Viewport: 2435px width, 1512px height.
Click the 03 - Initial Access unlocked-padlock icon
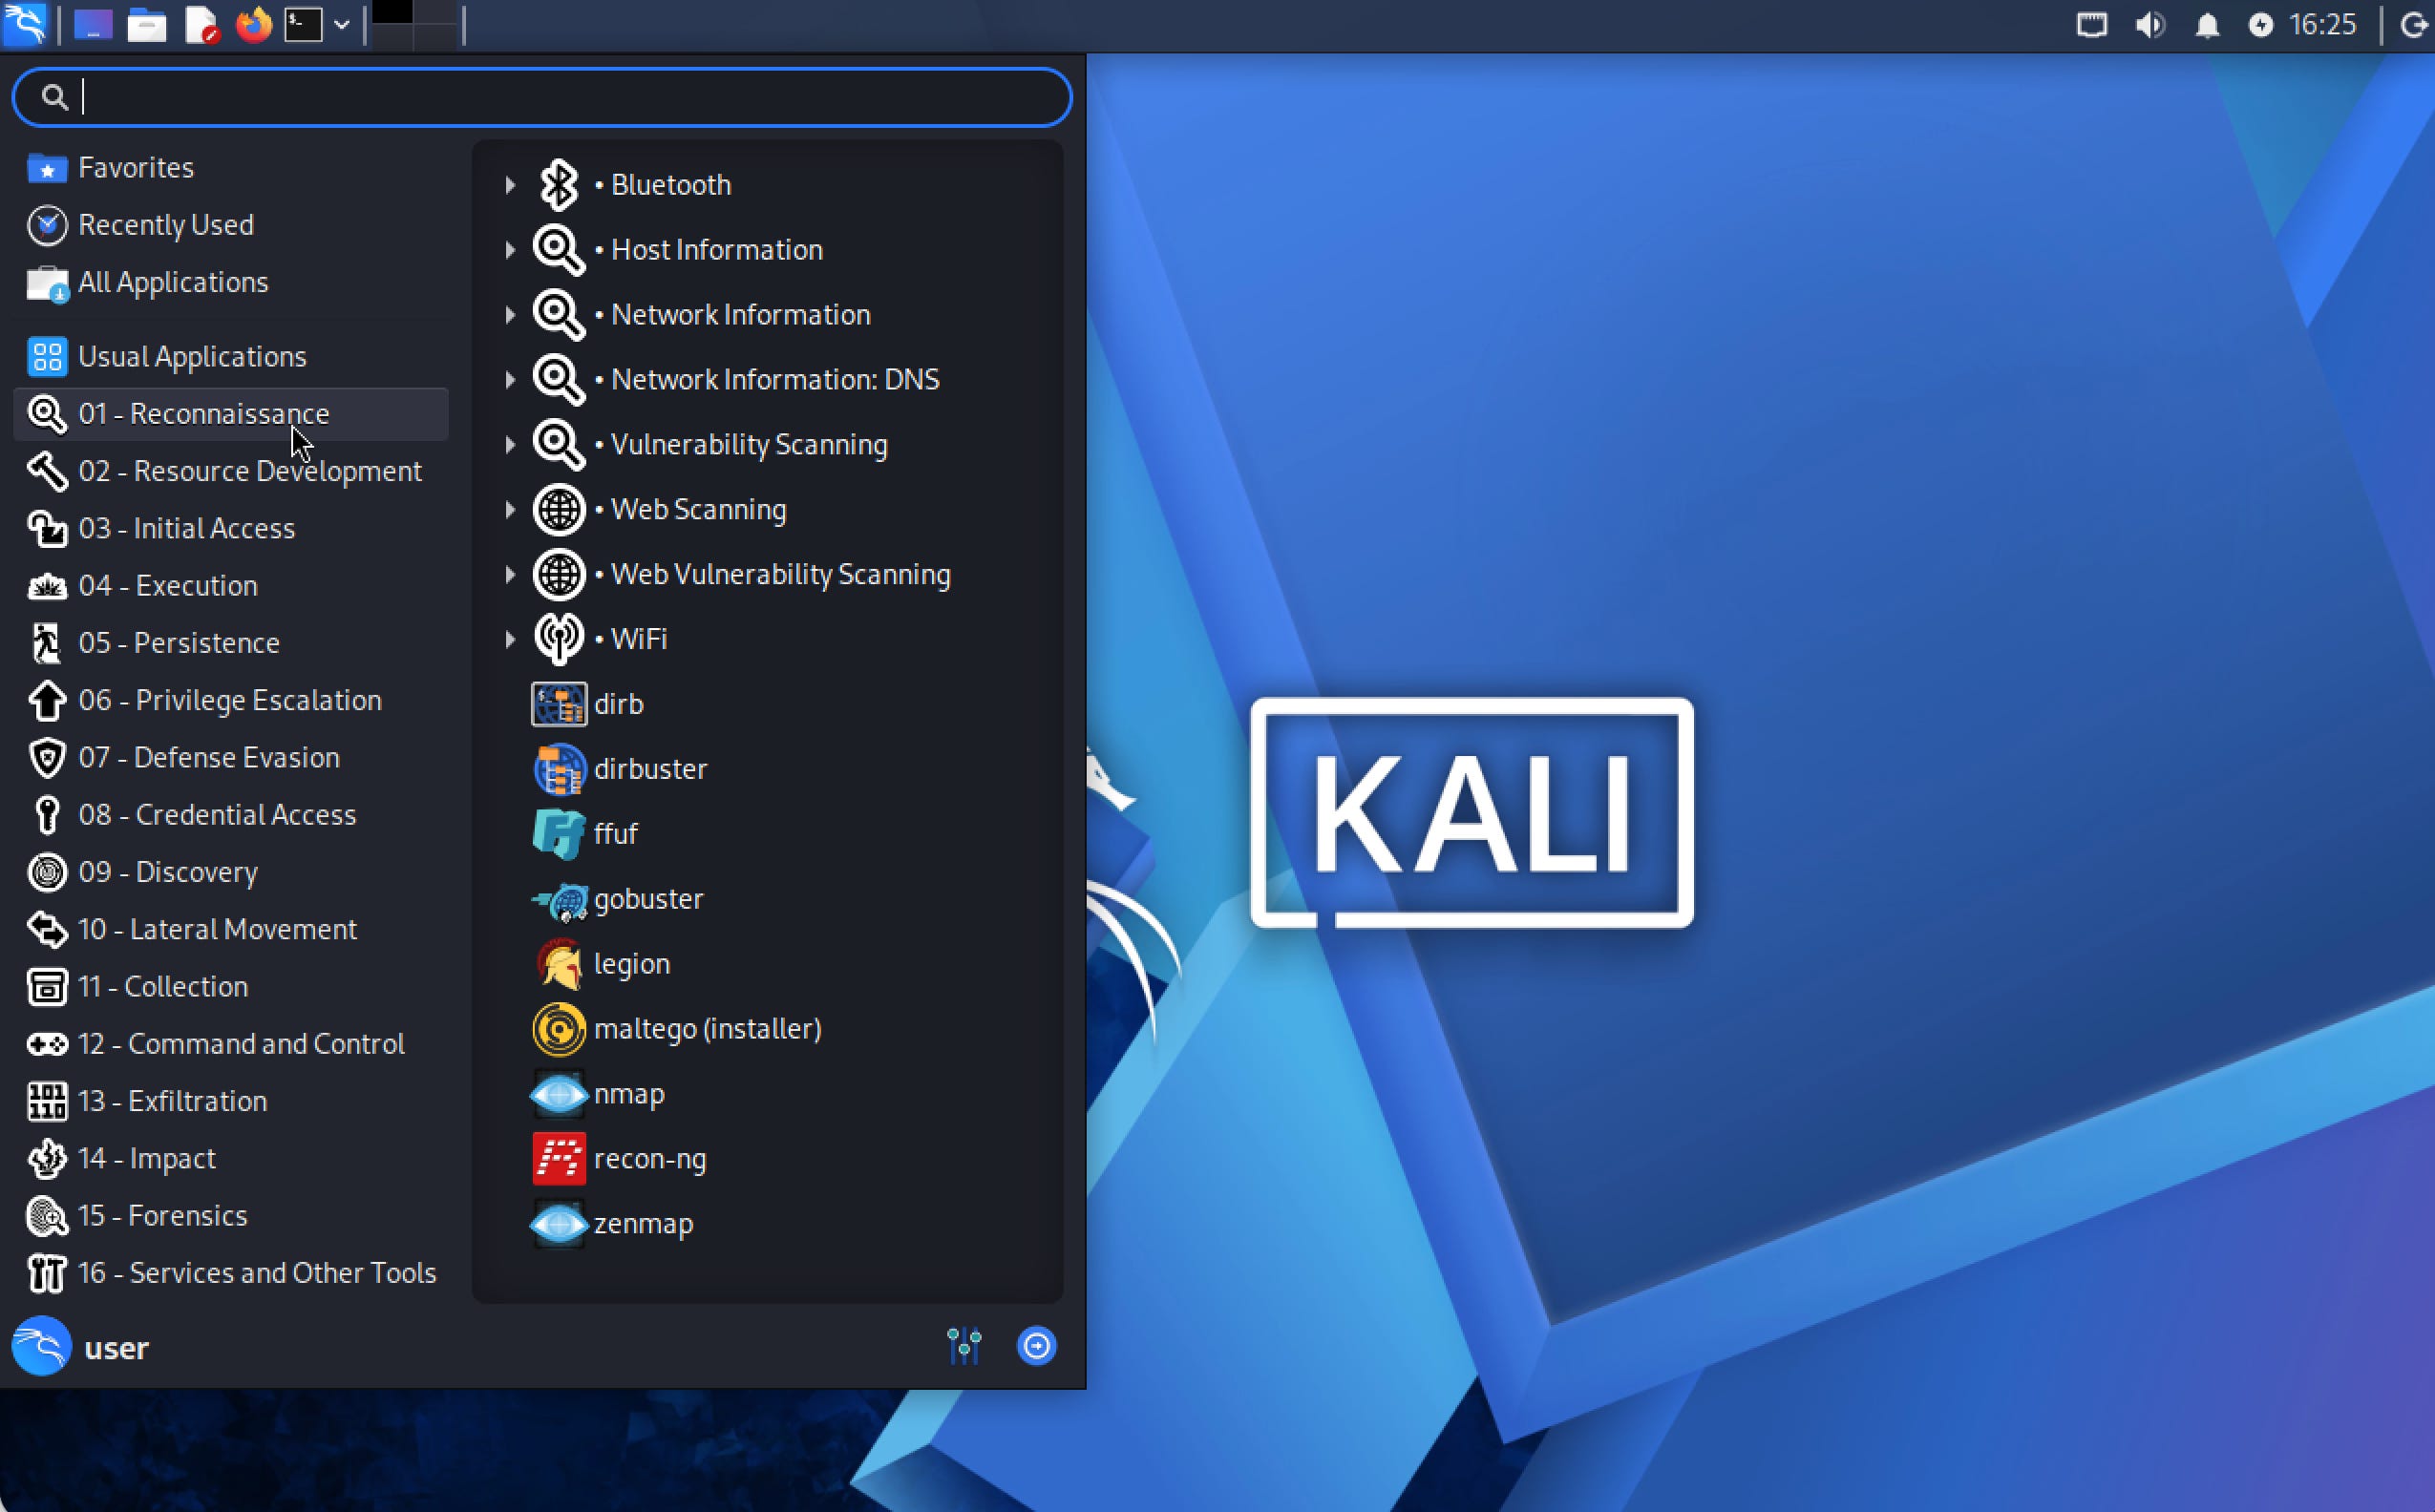[47, 528]
